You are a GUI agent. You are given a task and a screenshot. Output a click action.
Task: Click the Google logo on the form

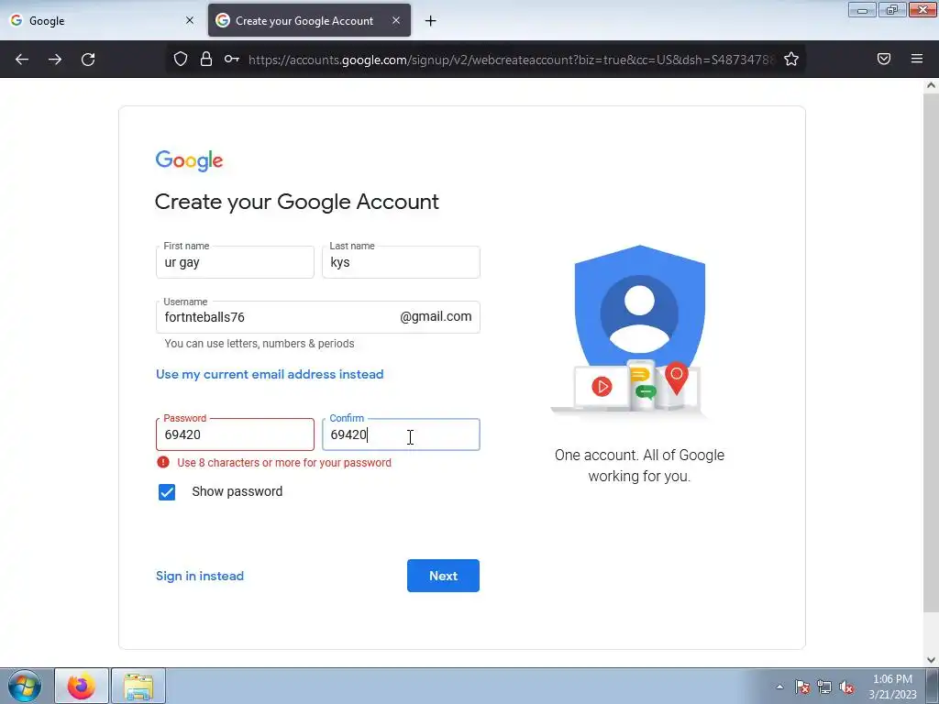(x=189, y=160)
